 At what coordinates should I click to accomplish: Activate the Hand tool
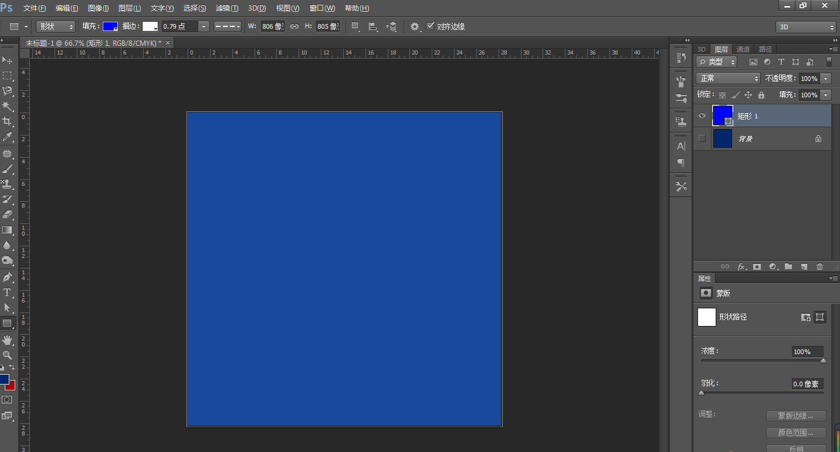[x=8, y=339]
